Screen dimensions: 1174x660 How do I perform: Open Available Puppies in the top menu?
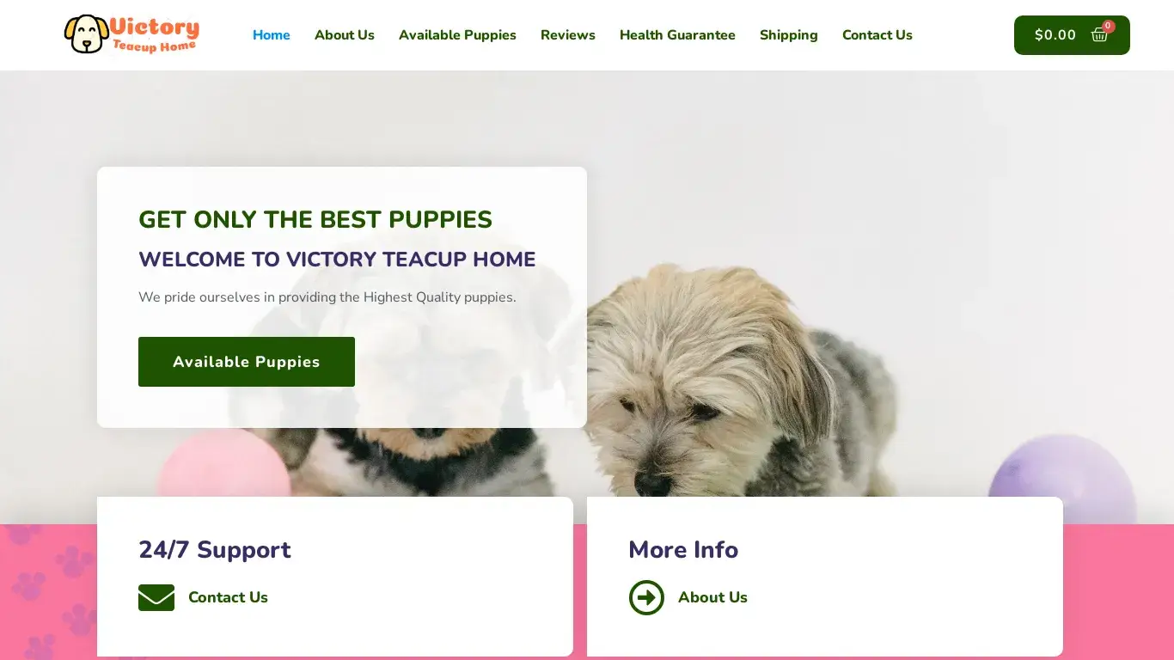tap(457, 35)
